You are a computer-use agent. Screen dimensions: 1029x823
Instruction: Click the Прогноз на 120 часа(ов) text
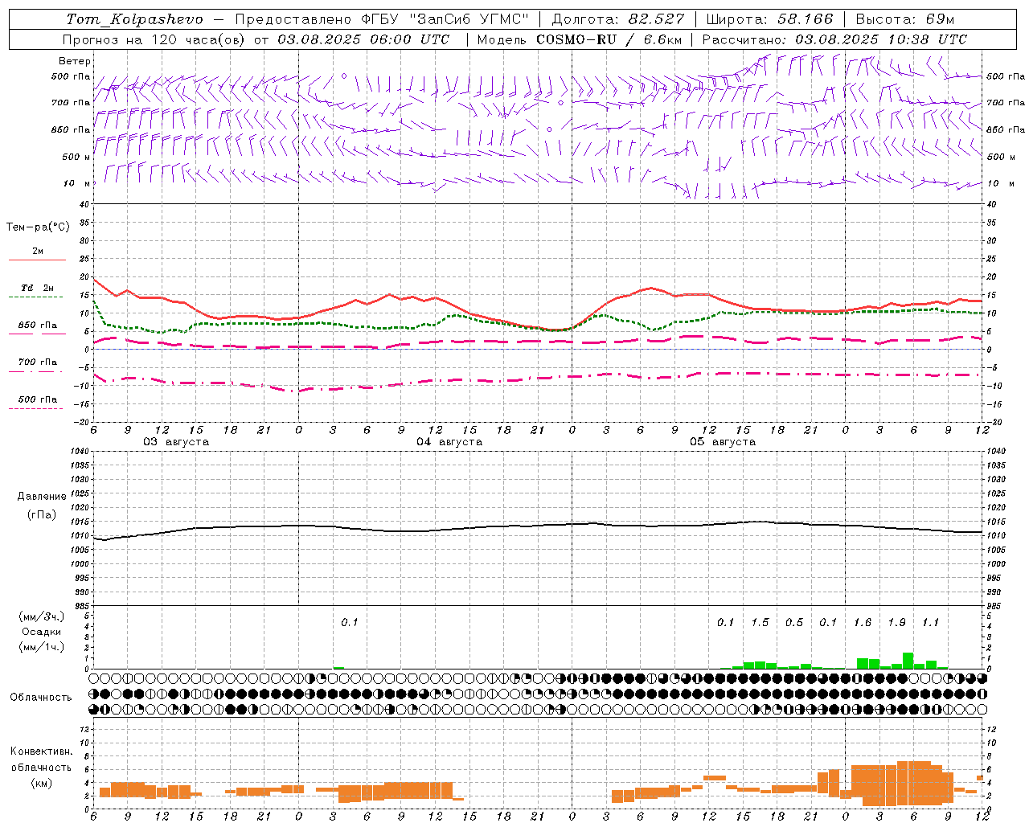(155, 39)
